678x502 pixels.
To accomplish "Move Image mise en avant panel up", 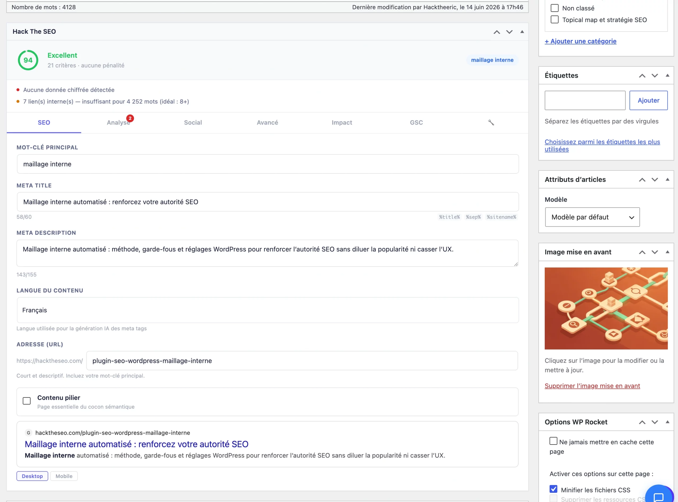I will tap(642, 252).
